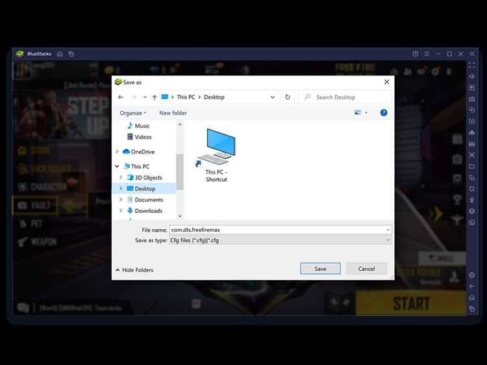Viewport: 487px width, 365px height.
Task: Click the navigation pane scroll-down arrow
Action: [179, 216]
